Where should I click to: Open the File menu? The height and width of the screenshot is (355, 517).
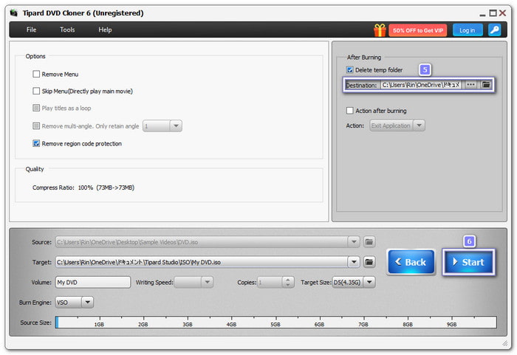(31, 30)
